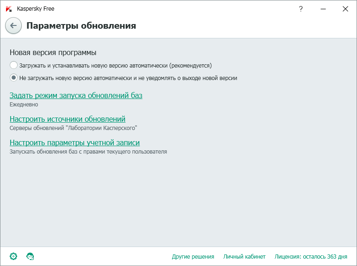
Task: Open 'Настроить параметры учетной записи' link
Action: tap(74, 142)
